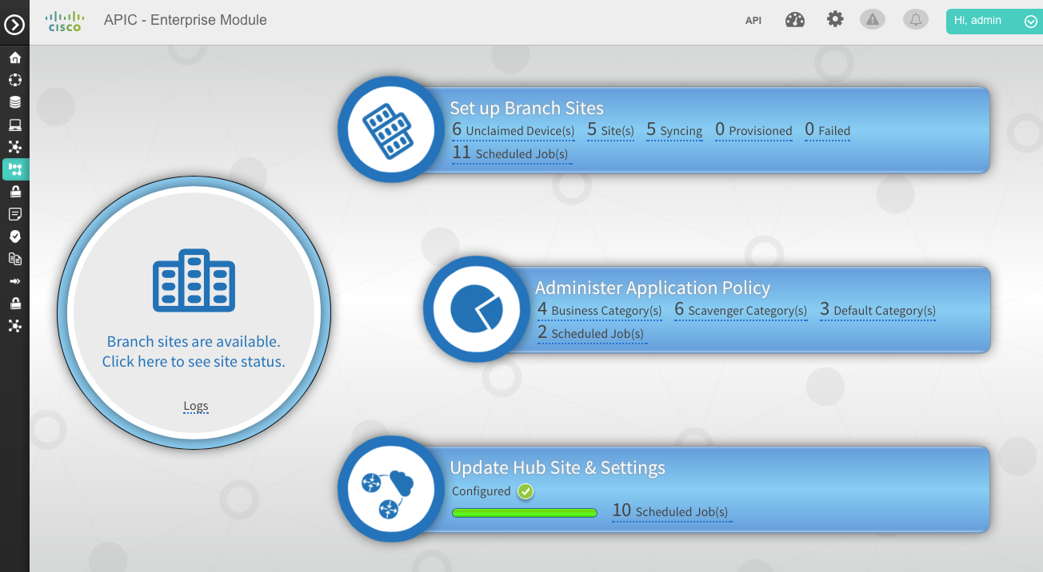Click the warning triangle alert icon
This screenshot has height=572, width=1043.
point(873,20)
